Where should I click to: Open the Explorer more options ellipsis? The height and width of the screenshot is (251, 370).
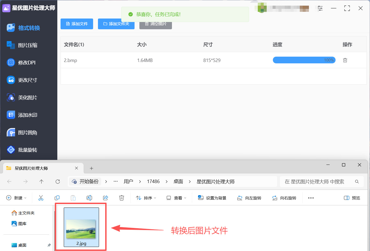pyautogui.click(x=311, y=198)
